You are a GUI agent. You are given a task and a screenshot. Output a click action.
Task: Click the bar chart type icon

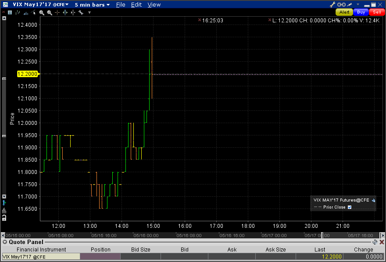(18, 12)
